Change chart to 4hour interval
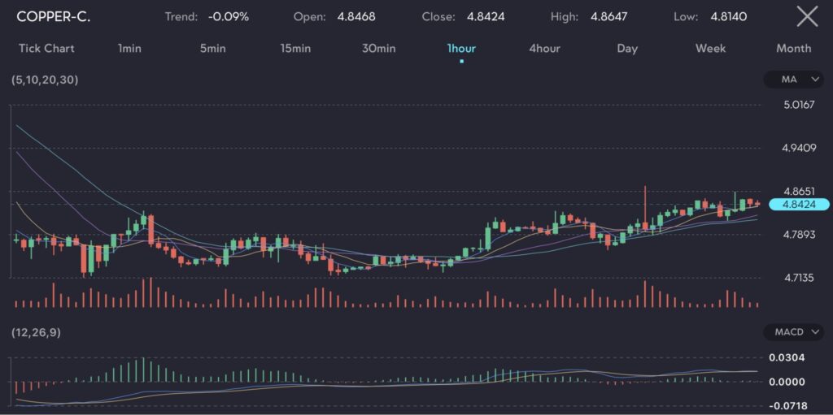Viewport: 833px width, 415px height. pyautogui.click(x=544, y=49)
